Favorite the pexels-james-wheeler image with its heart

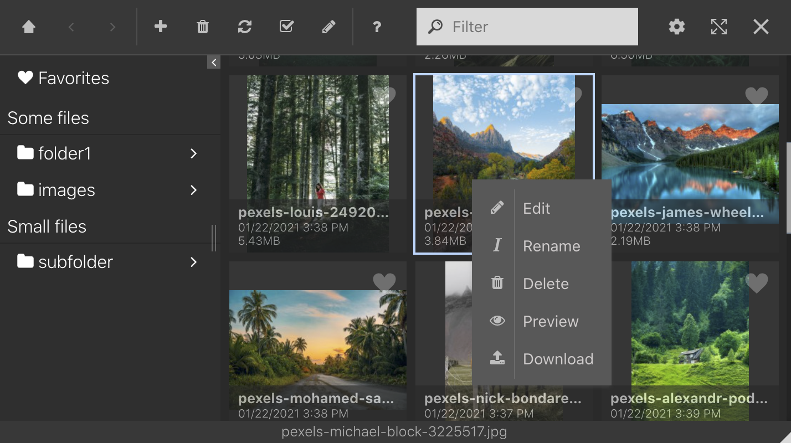click(757, 96)
